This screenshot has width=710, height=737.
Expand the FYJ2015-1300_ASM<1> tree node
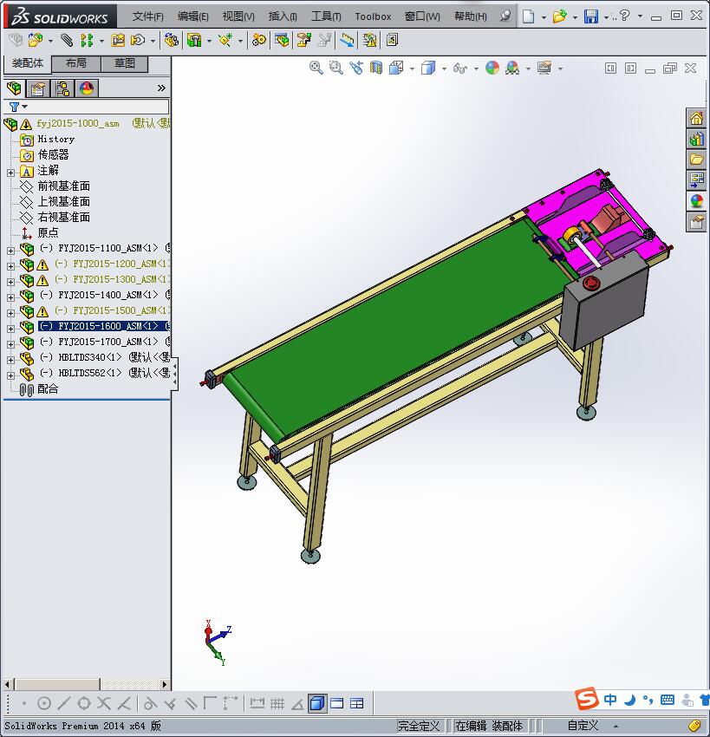10,282
